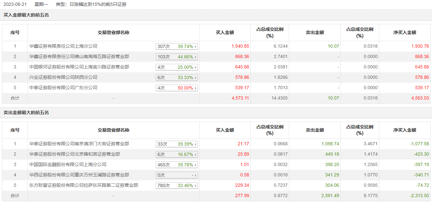
Task: Expand the 465次 39.78% stats dropdown
Action: click(x=177, y=165)
